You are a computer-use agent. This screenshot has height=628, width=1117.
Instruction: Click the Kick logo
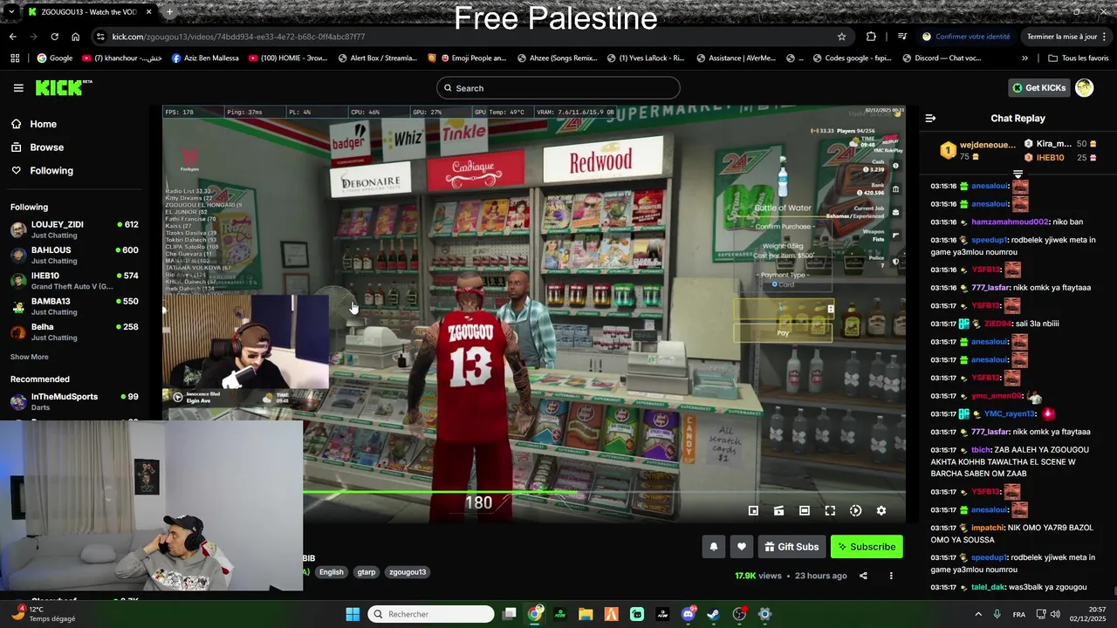coord(63,87)
